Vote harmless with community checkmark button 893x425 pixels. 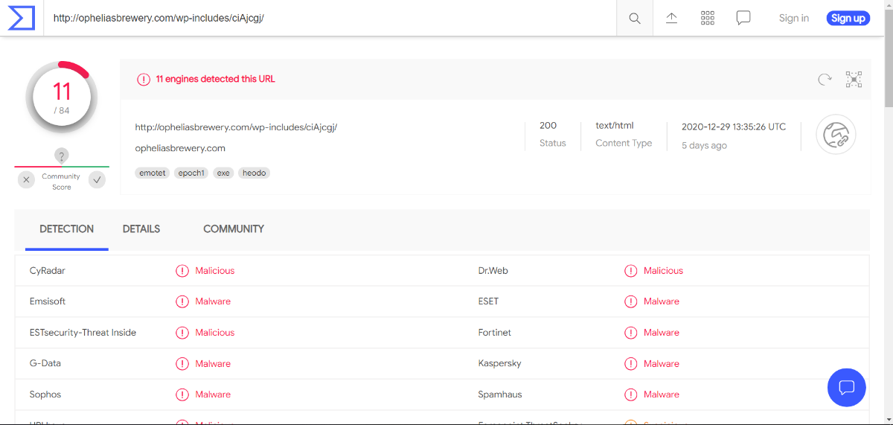tap(97, 179)
